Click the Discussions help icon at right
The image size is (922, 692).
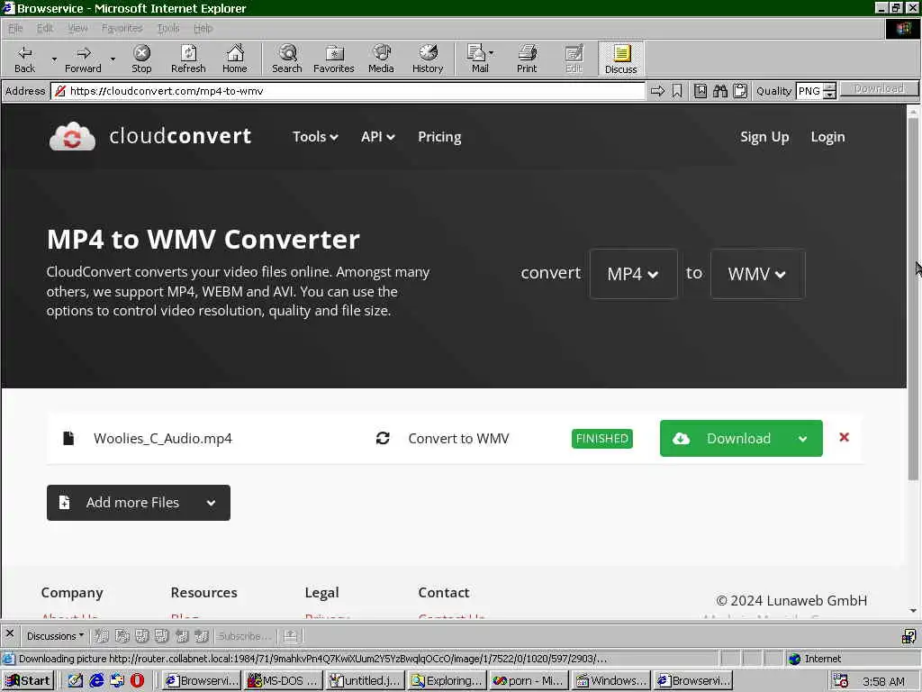point(908,636)
